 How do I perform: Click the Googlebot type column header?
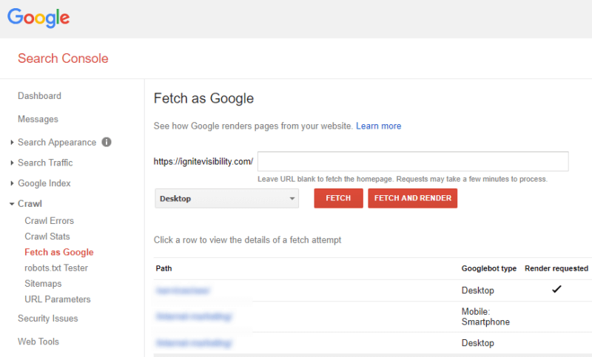click(489, 268)
